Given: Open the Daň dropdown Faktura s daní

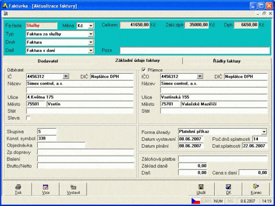Looking at the screenshot, I should (91, 50).
